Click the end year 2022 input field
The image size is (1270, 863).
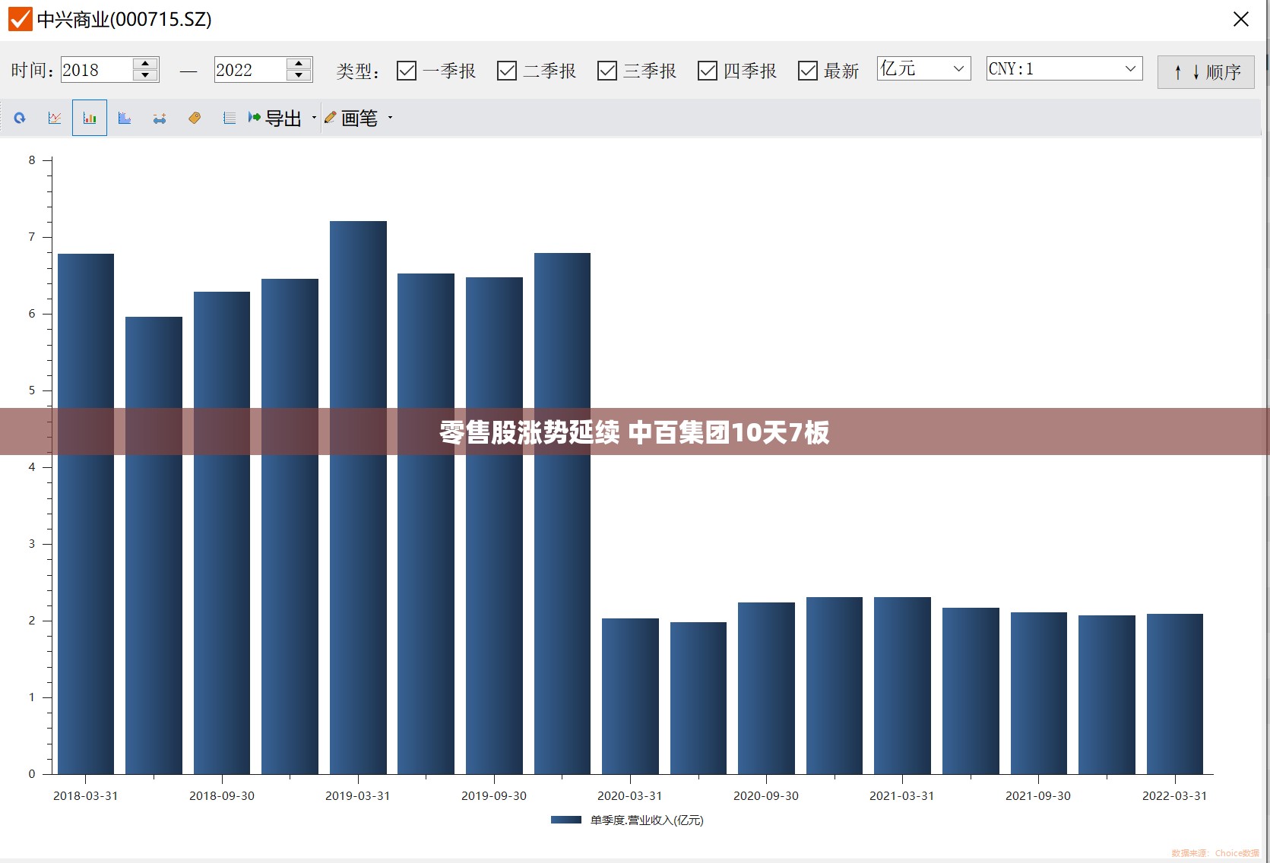coord(251,70)
